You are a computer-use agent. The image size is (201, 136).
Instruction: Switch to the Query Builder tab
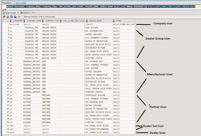point(21,3)
